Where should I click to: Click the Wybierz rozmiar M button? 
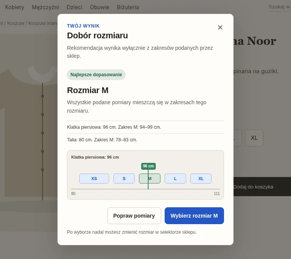(194, 216)
